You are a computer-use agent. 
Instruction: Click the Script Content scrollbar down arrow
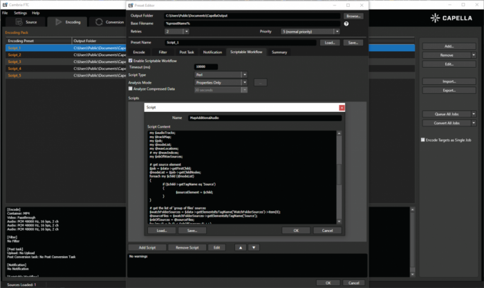pyautogui.click(x=339, y=222)
